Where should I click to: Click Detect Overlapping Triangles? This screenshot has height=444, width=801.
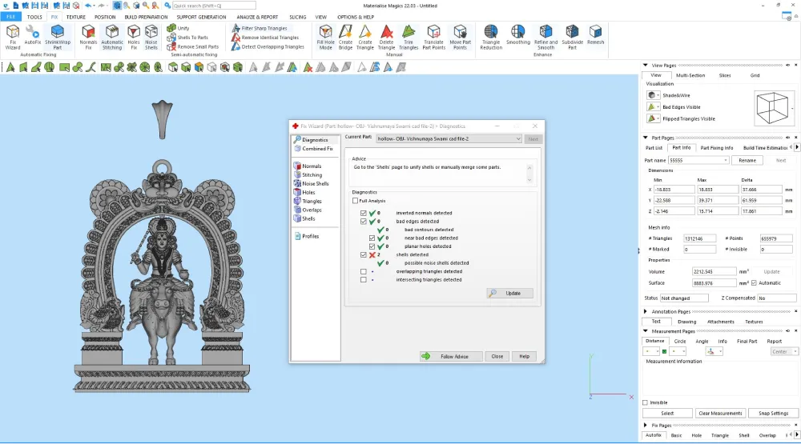(268, 46)
